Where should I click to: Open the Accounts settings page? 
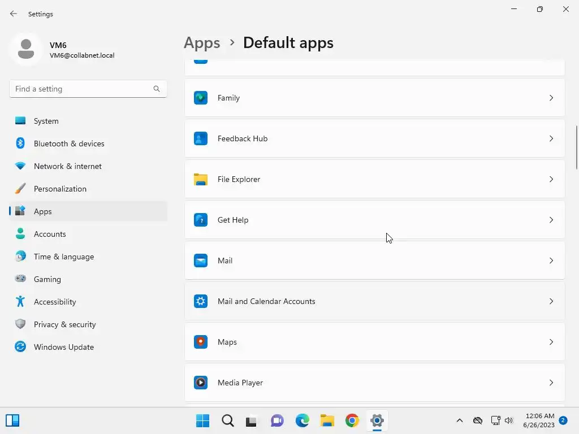(x=88, y=233)
